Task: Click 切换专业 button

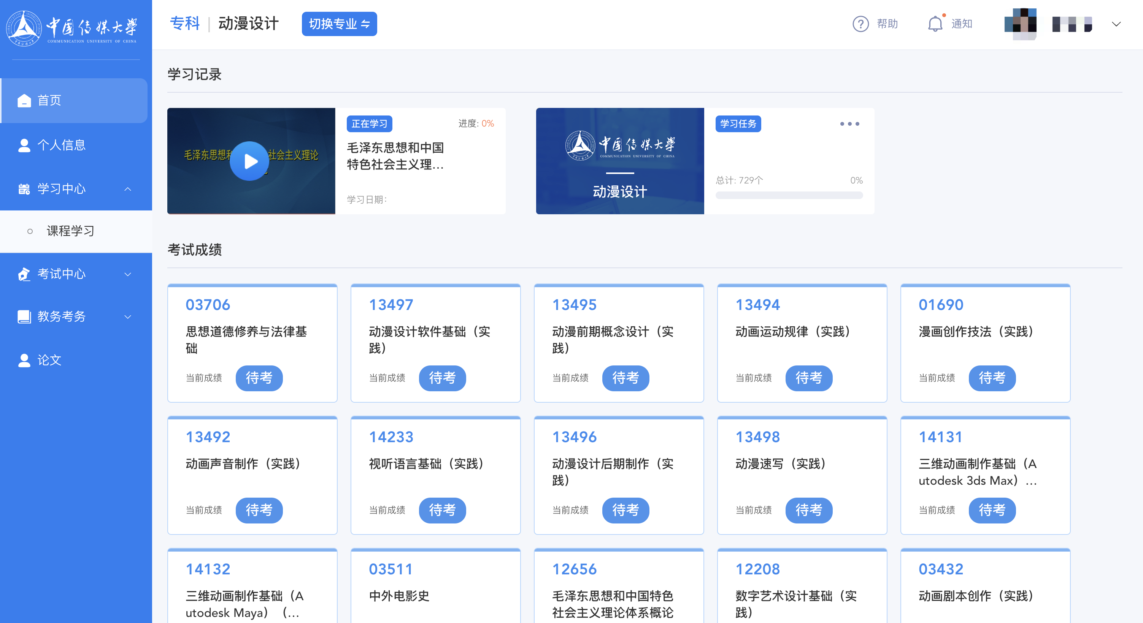Action: pos(339,24)
